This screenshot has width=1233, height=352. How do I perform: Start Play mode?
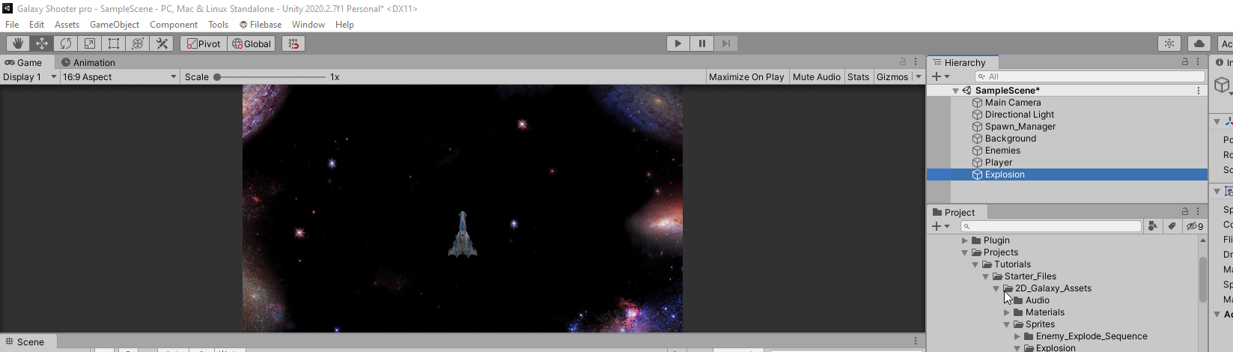pyautogui.click(x=678, y=43)
